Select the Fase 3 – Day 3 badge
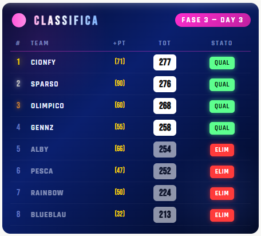261x236 pixels. [213, 20]
